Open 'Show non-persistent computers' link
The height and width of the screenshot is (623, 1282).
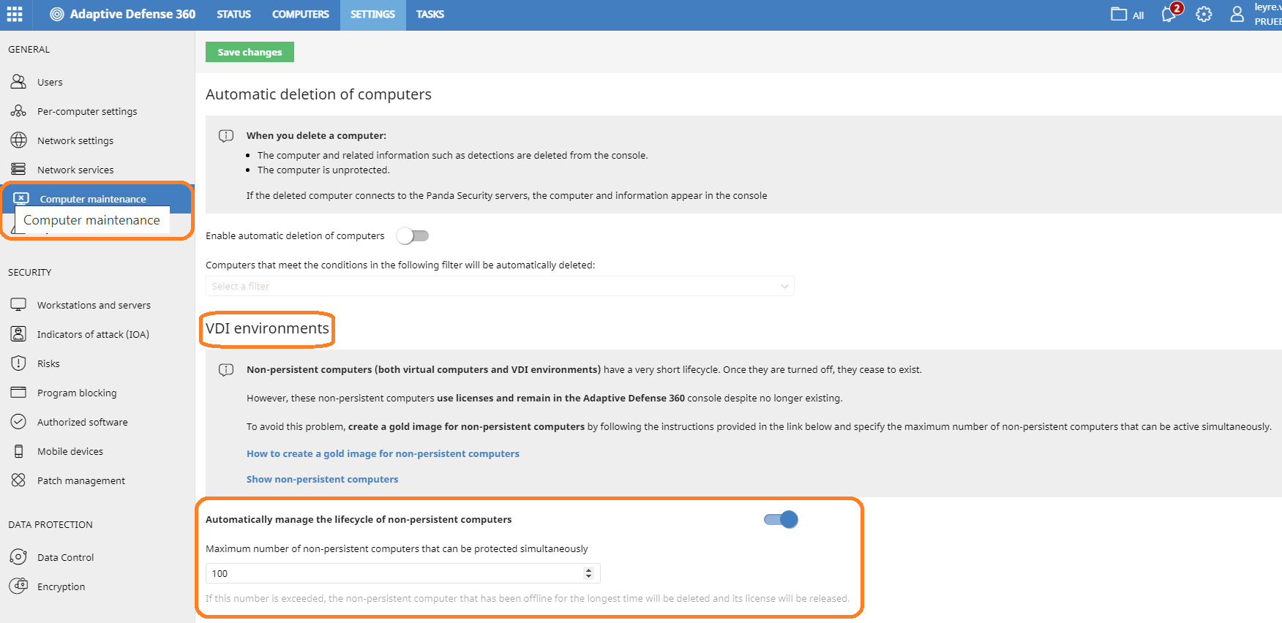point(322,479)
